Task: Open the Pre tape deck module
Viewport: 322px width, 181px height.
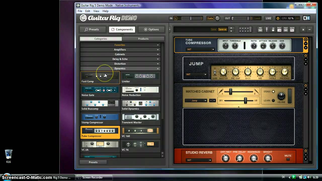Action: (260, 29)
